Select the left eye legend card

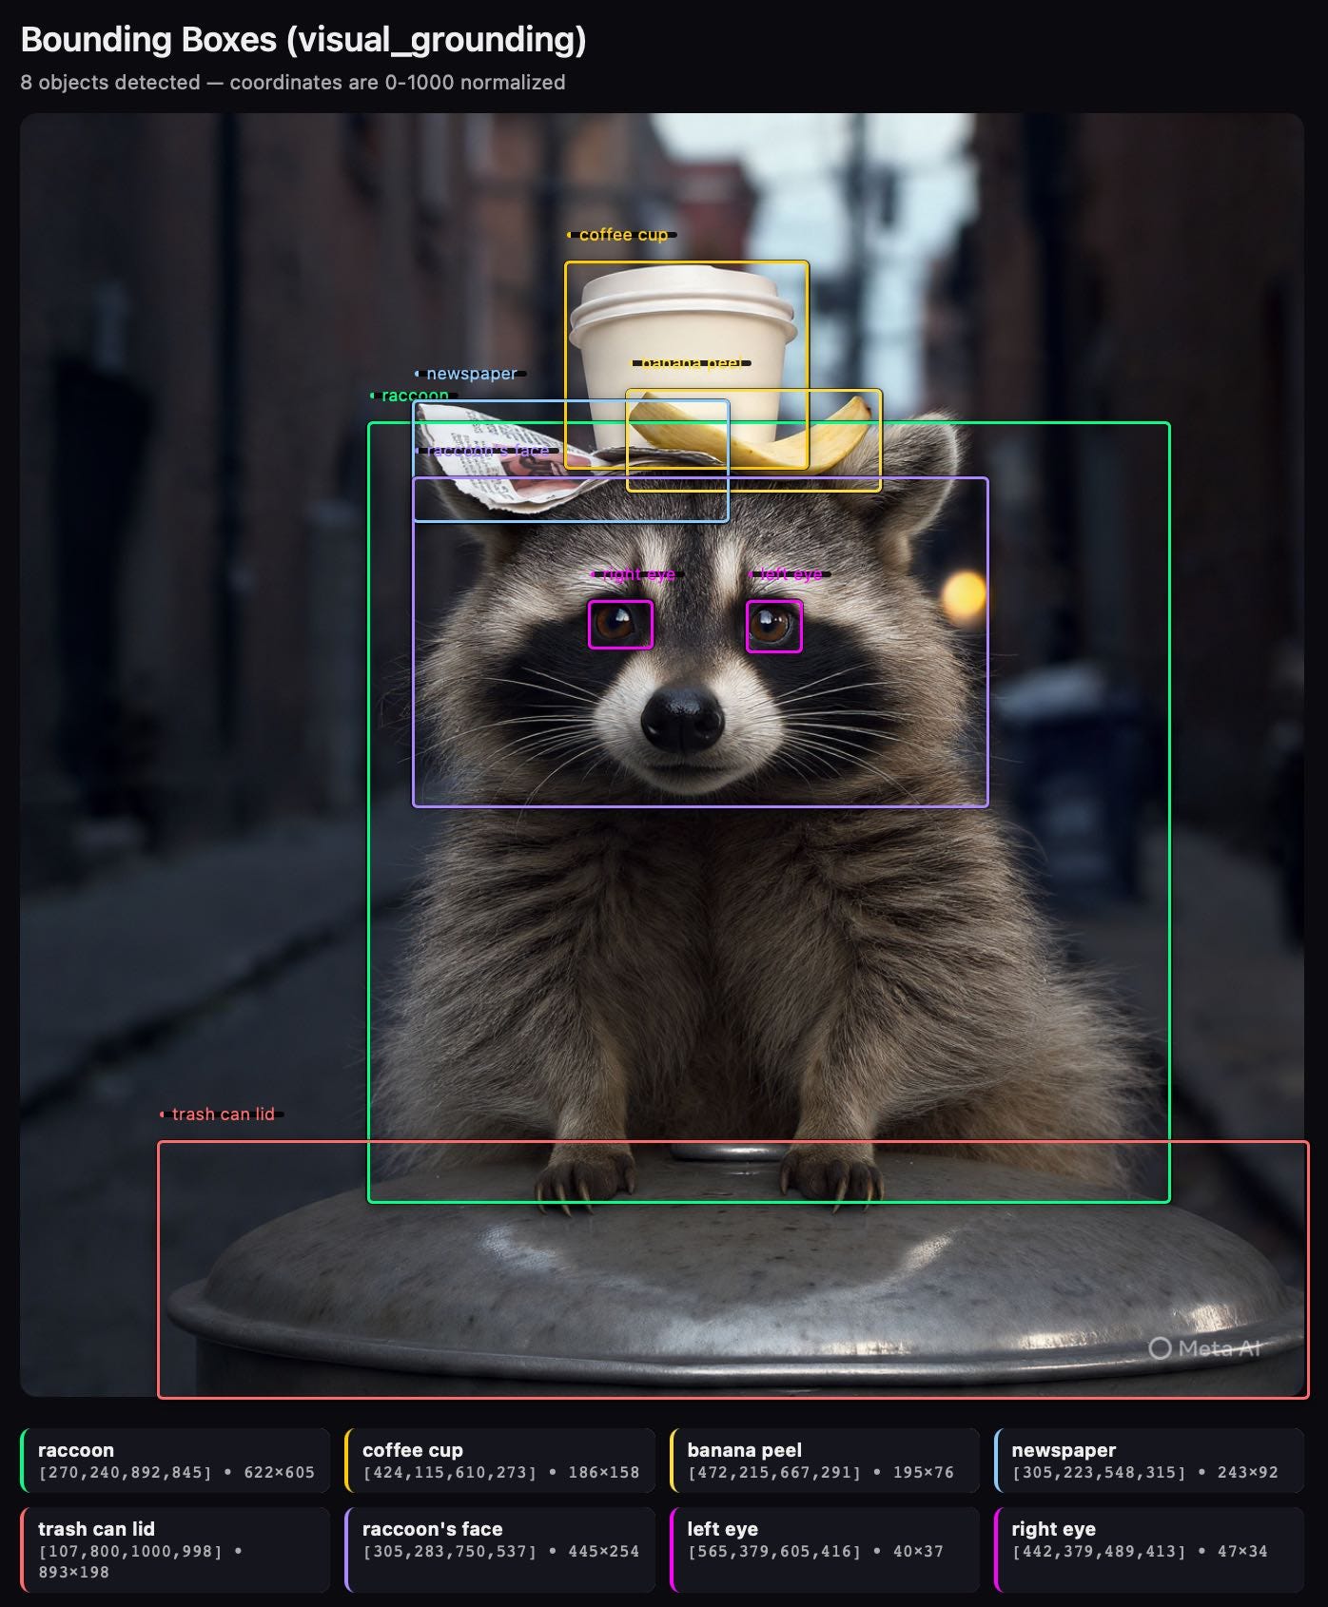825,1550
